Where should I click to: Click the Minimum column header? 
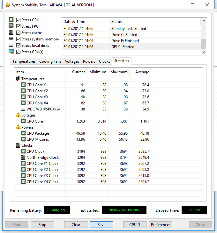click(x=98, y=72)
